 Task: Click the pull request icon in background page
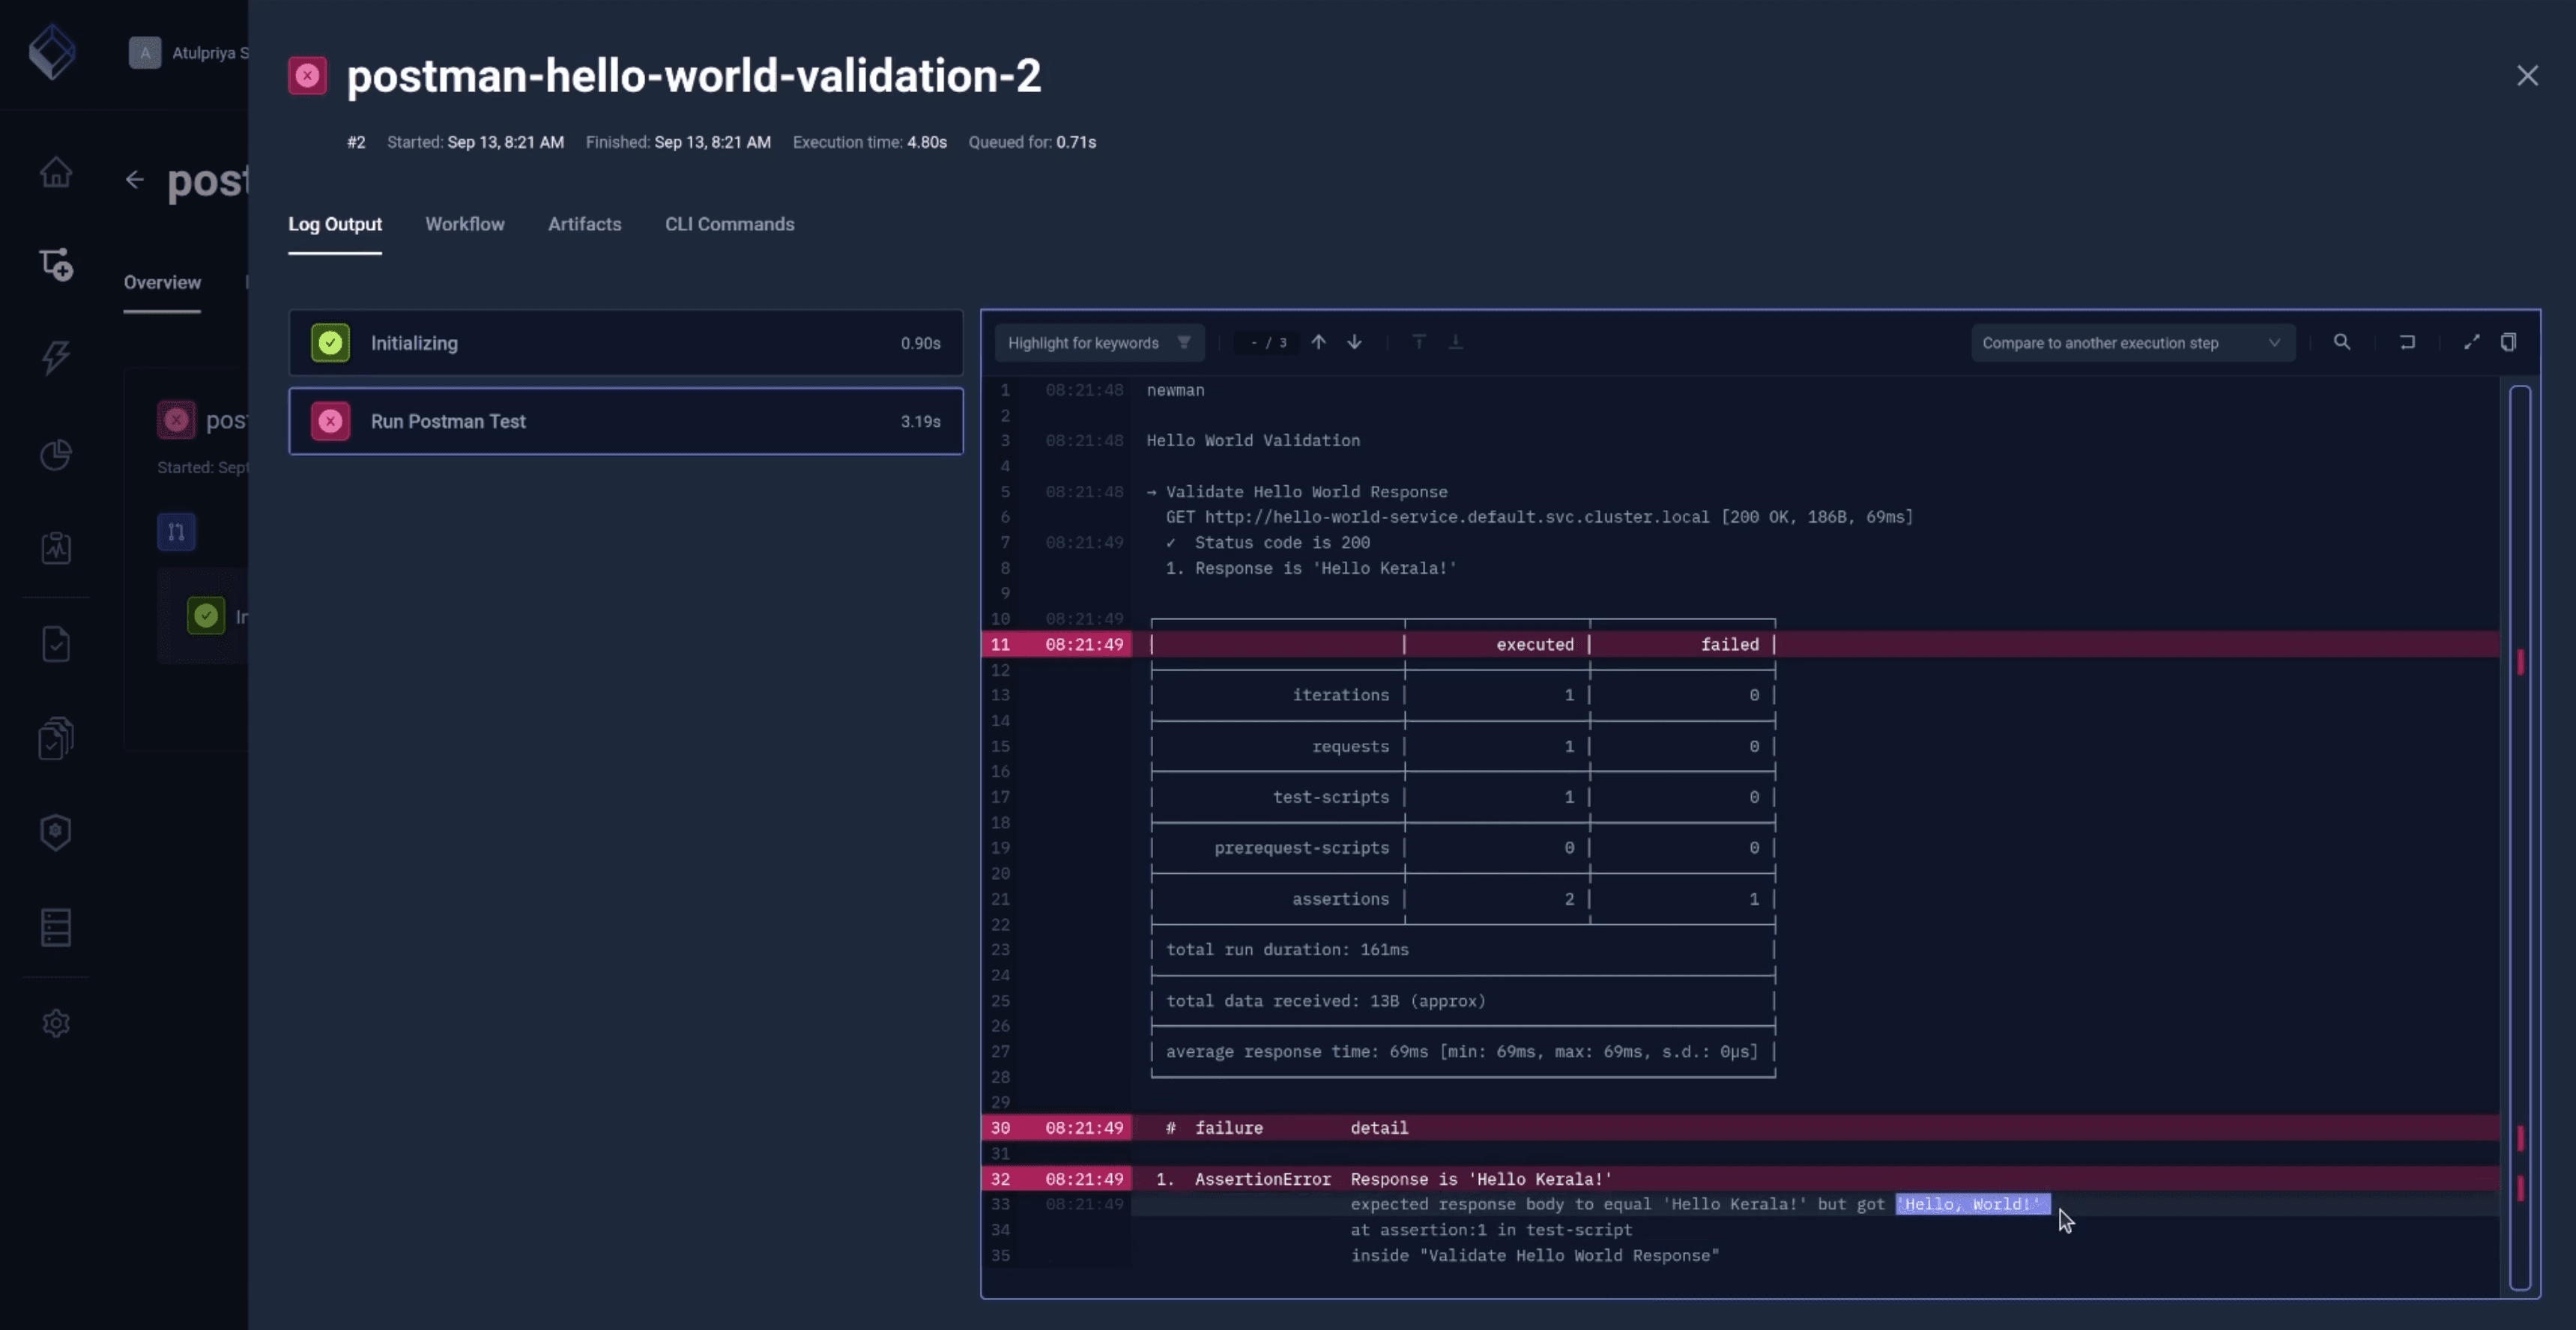[x=176, y=532]
